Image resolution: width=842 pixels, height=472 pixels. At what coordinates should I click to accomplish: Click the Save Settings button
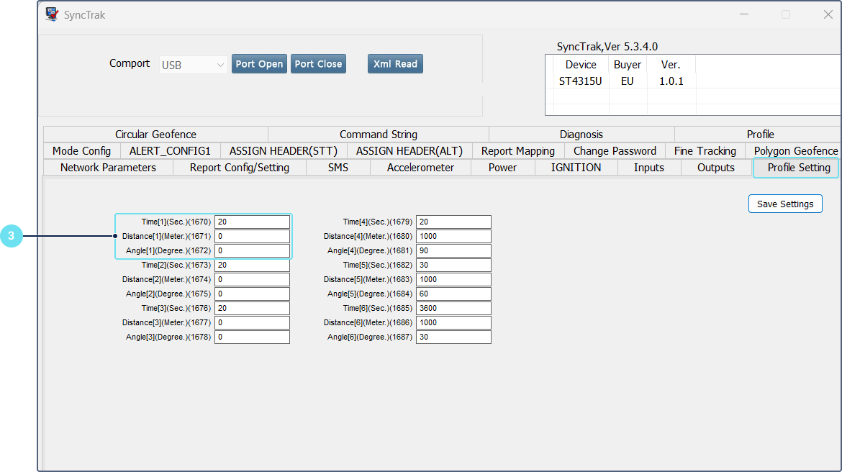pos(785,204)
